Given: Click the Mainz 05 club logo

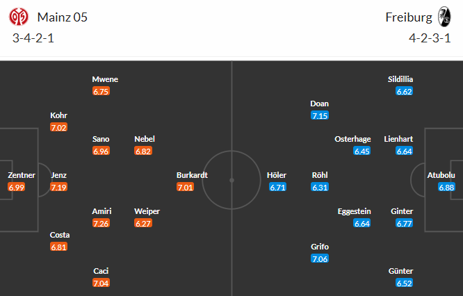Looking at the screenshot, I should 20,17.
